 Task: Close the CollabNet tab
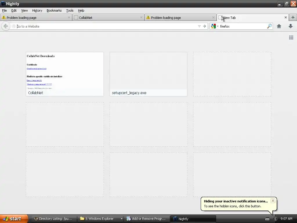coord(141,17)
